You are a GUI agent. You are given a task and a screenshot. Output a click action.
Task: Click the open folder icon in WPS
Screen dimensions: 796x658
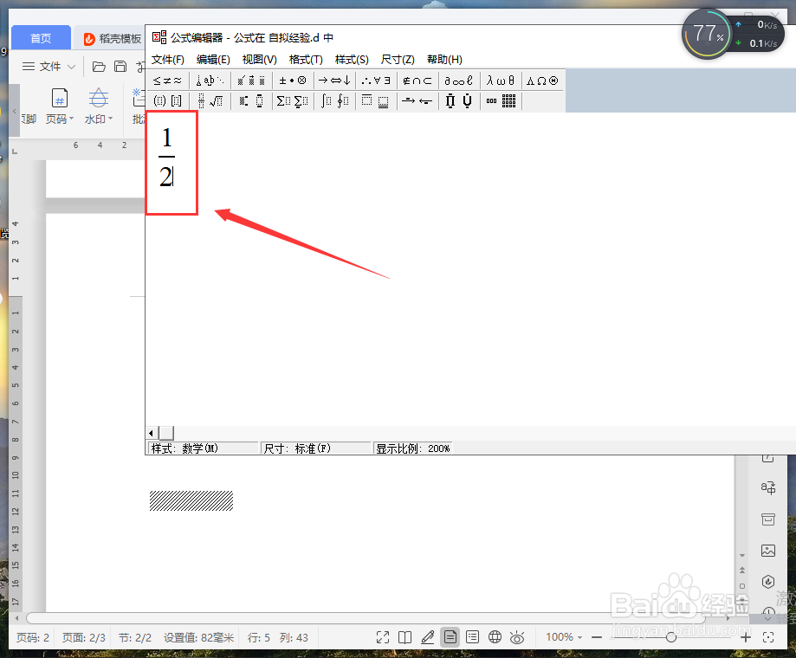click(x=99, y=67)
